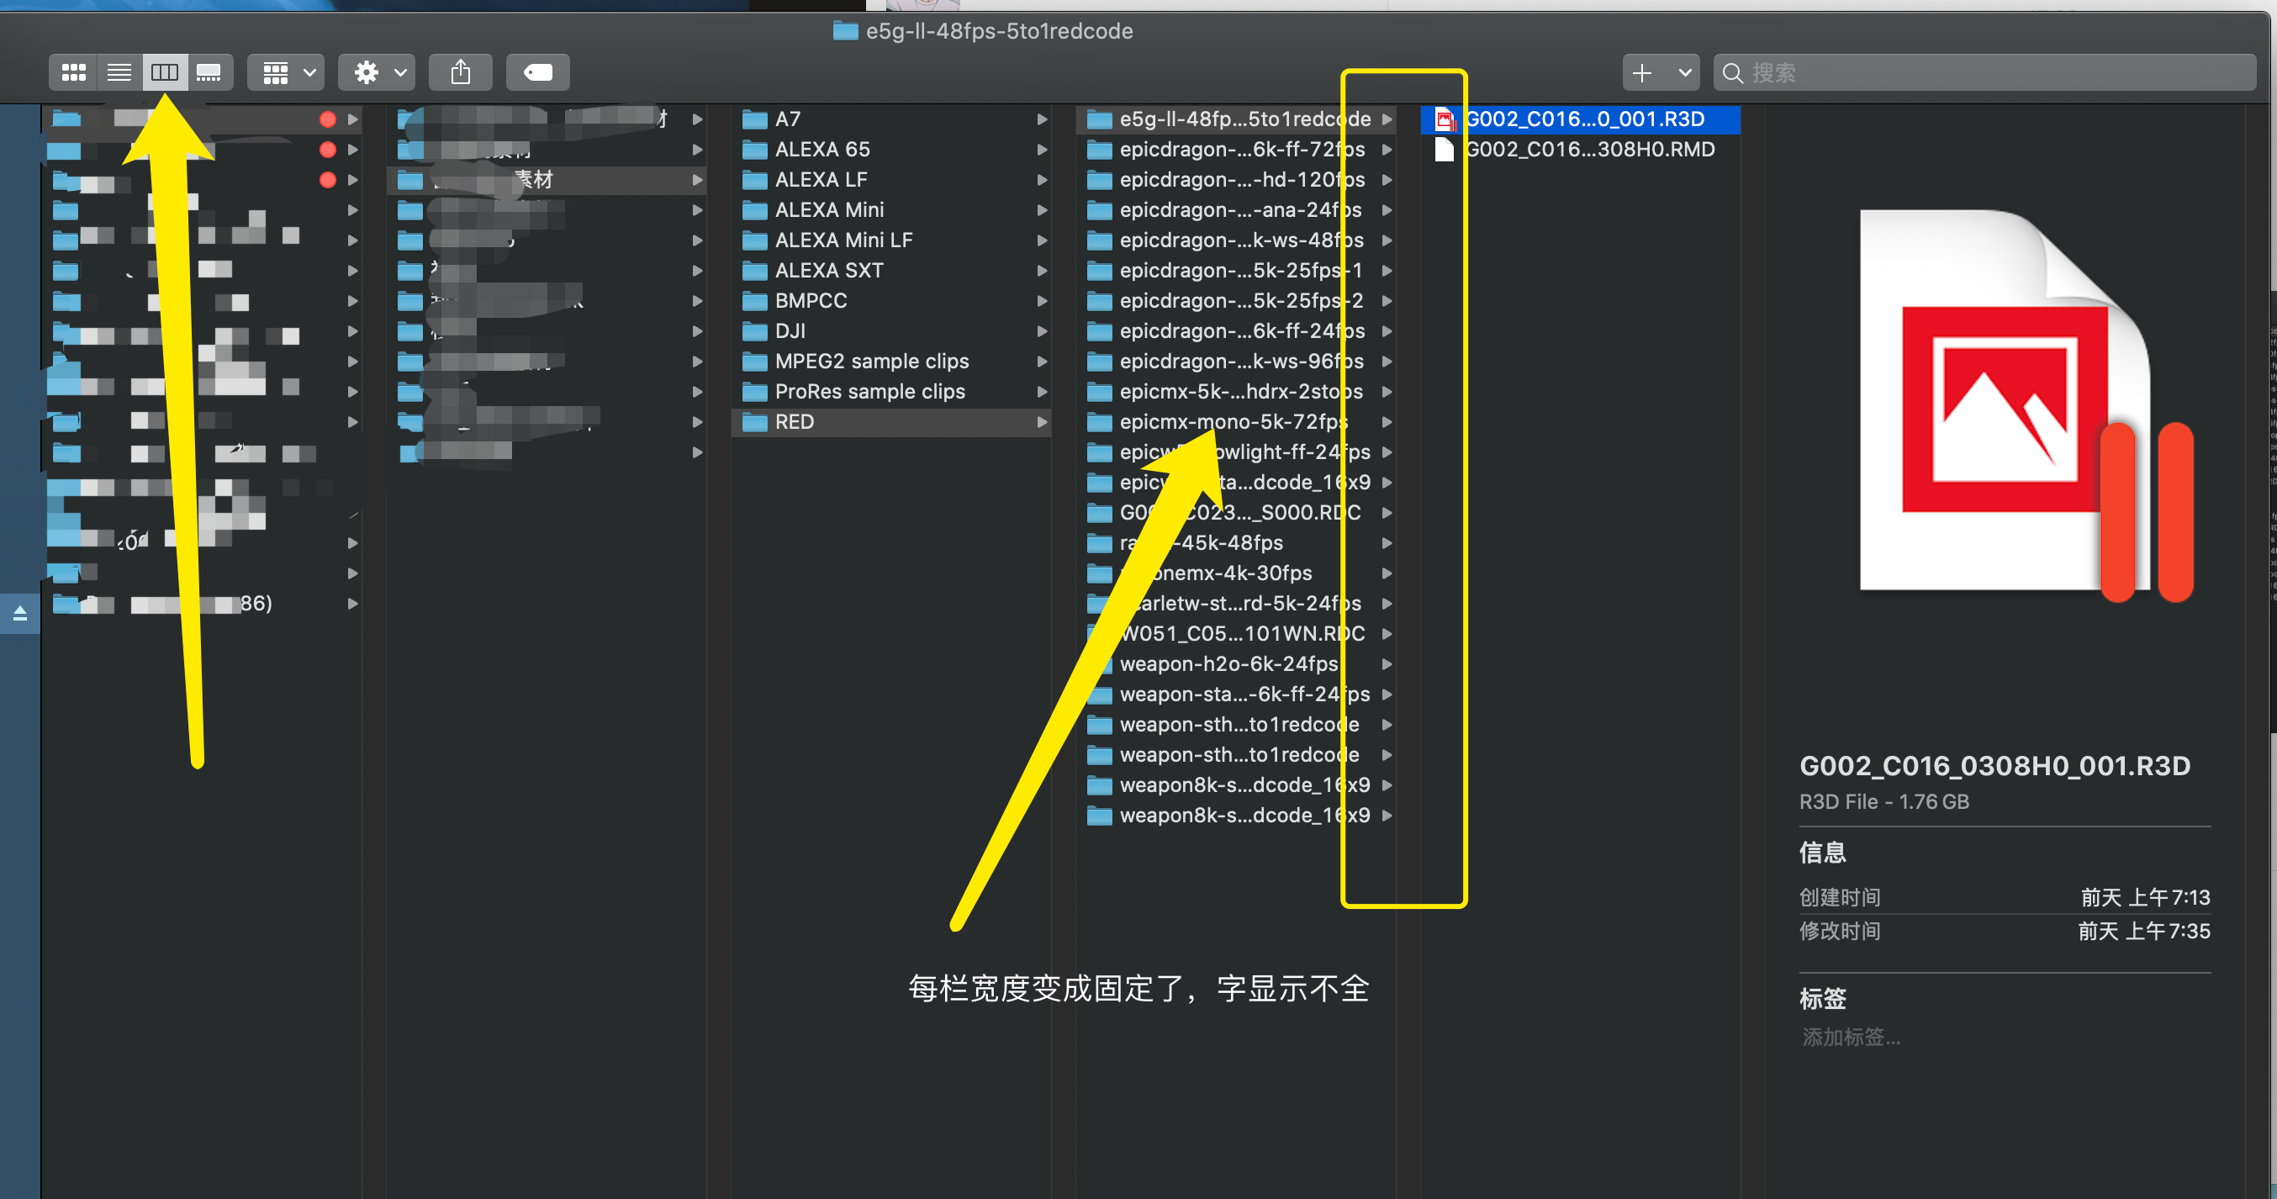Select column view mode button
The width and height of the screenshot is (2277, 1199).
coord(165,72)
